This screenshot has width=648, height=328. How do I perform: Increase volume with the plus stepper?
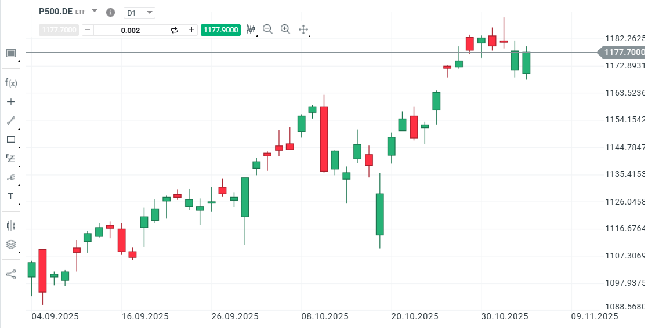pos(191,30)
